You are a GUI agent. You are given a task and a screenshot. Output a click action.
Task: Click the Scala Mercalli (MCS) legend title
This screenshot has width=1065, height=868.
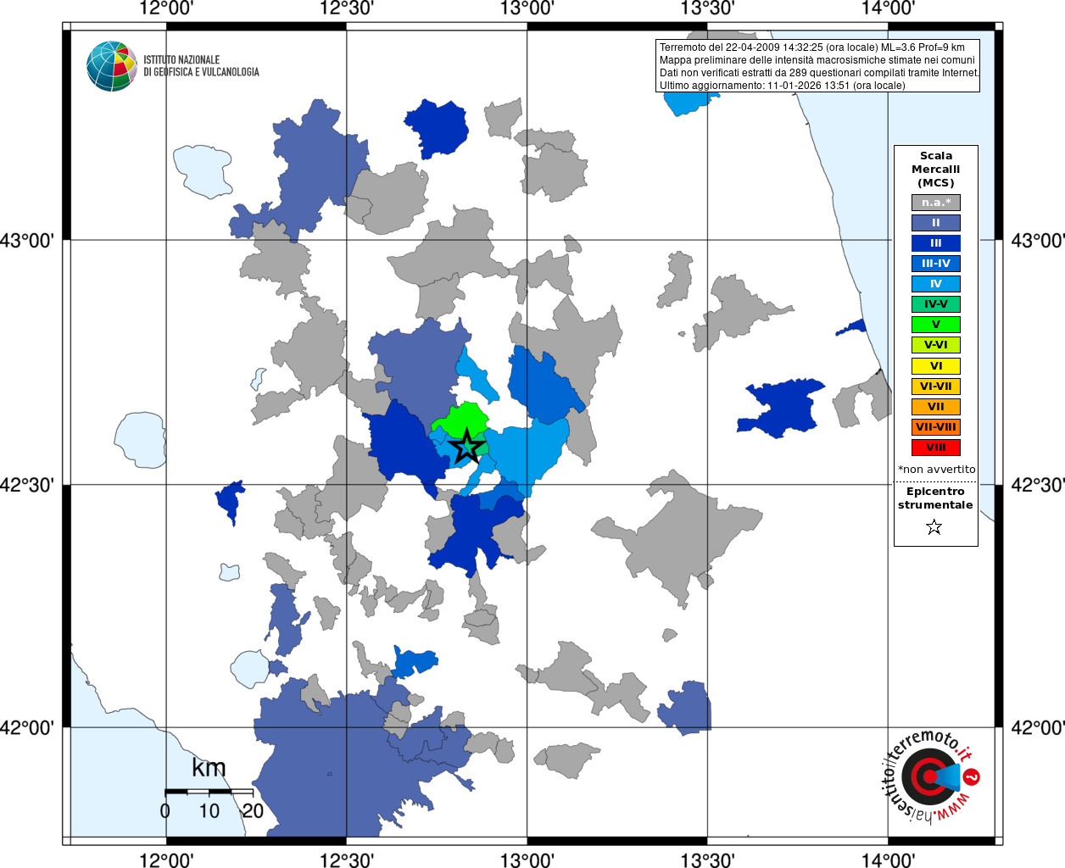(x=936, y=170)
